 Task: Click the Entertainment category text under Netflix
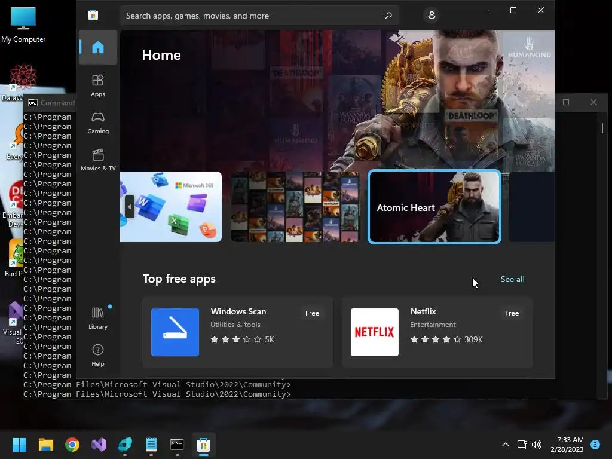(433, 325)
